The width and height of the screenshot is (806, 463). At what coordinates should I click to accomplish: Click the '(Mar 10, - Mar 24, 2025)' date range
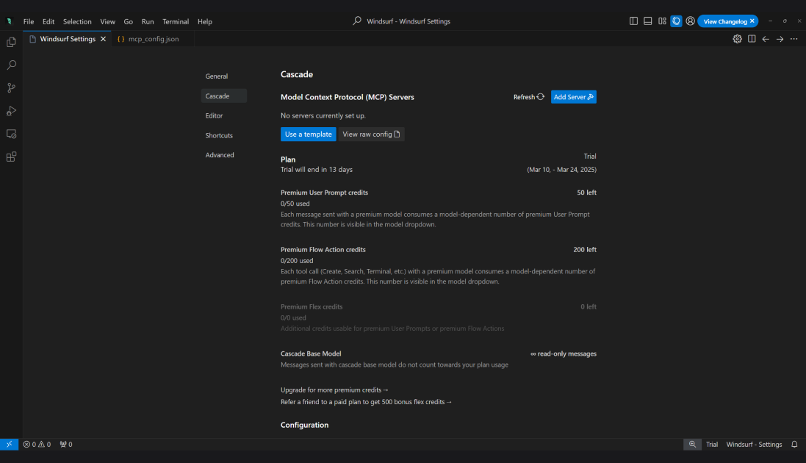[x=562, y=169]
